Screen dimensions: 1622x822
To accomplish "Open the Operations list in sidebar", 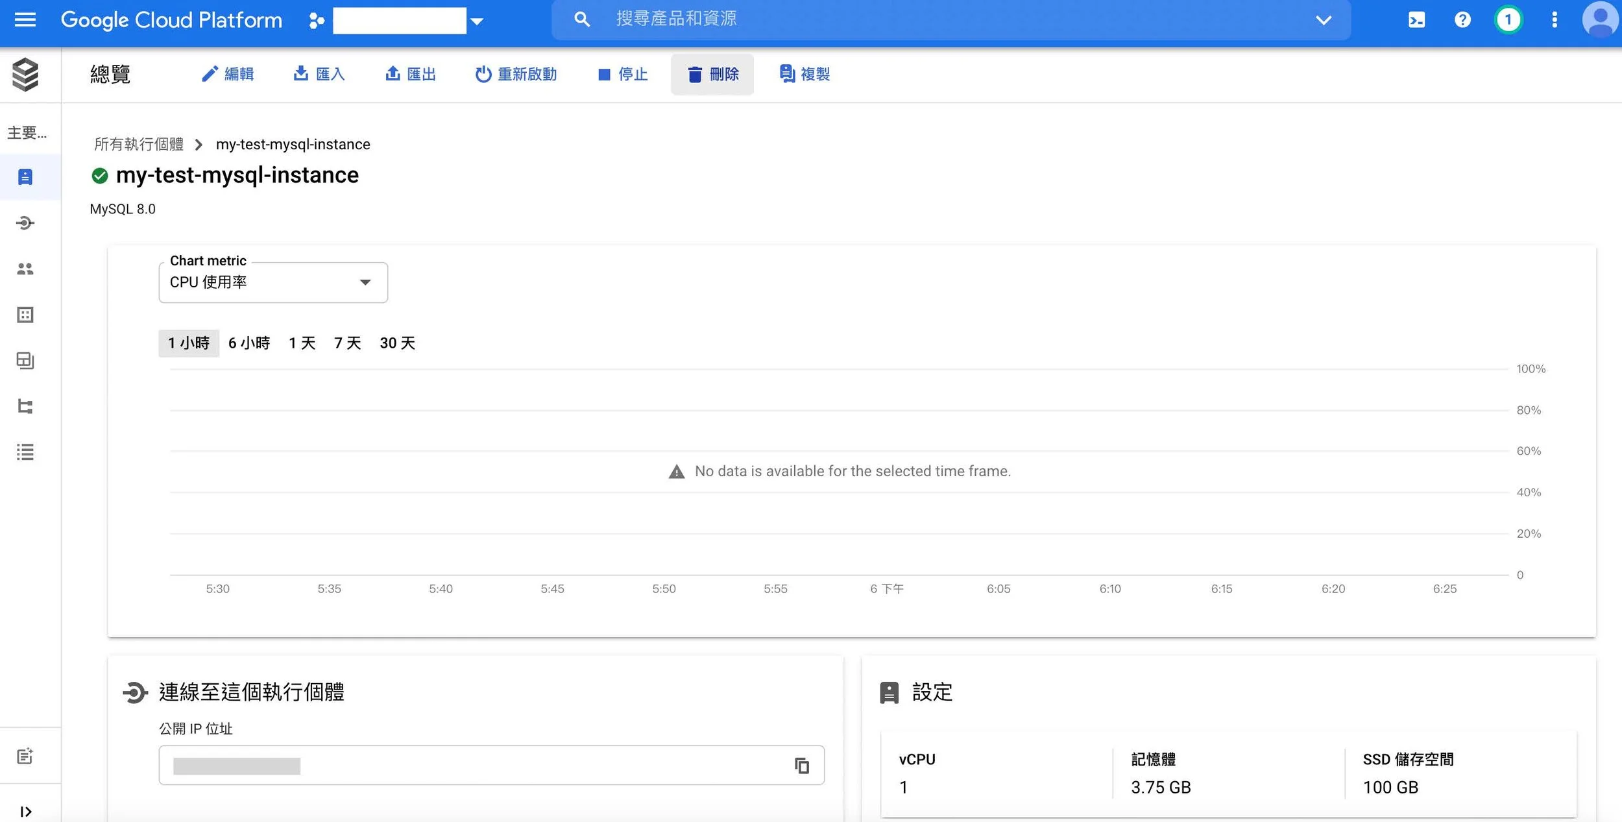I will [26, 452].
